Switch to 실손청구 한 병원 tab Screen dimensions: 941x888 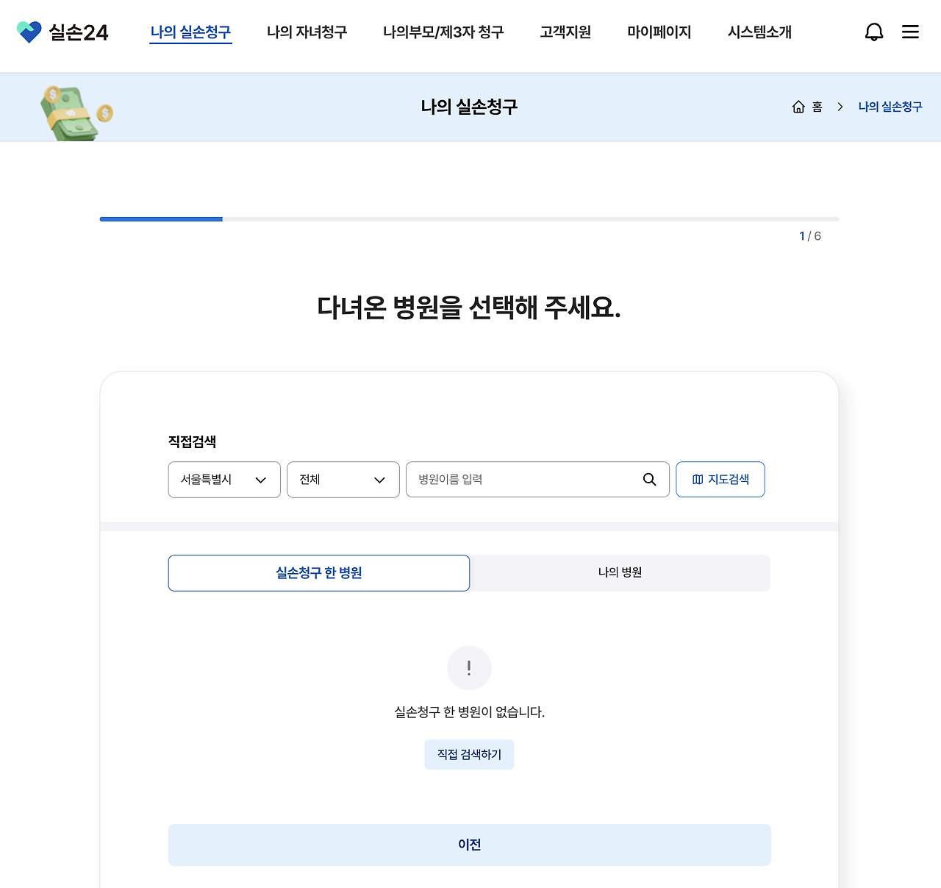[x=318, y=572]
